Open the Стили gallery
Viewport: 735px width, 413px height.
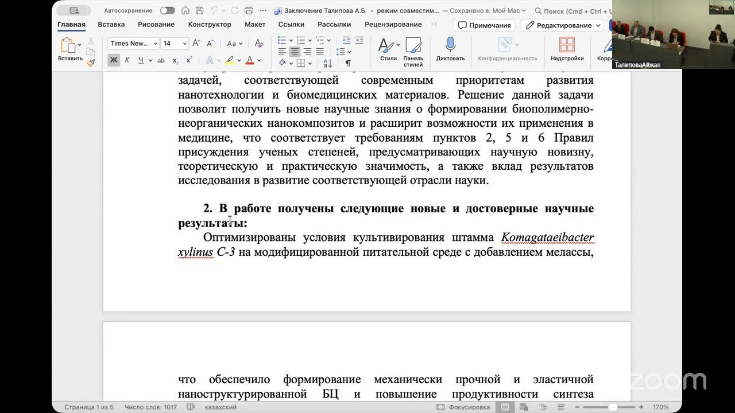point(388,50)
